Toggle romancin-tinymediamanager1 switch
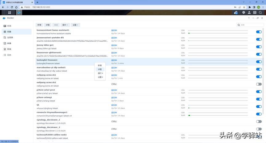The image size is (266, 143). pos(259,114)
